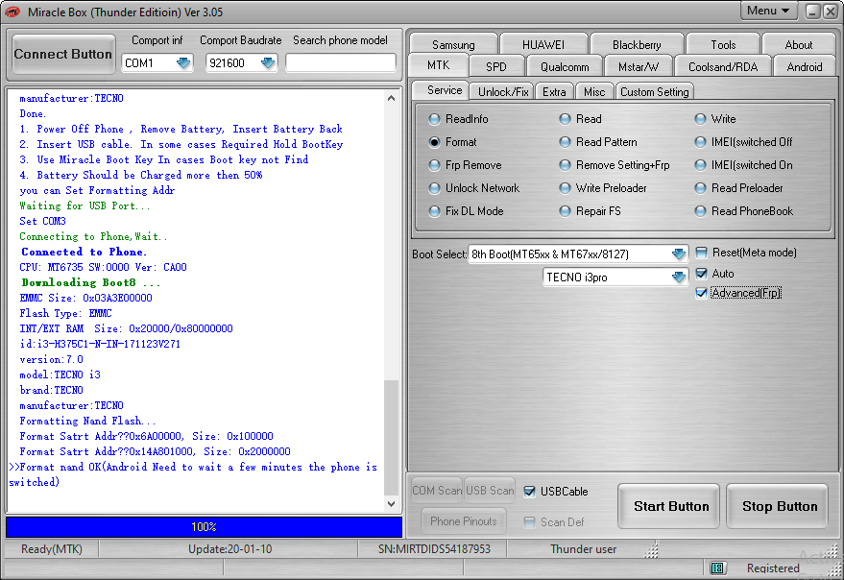Click the Phone Pinouts button
Screen dimensions: 844x580
point(464,521)
